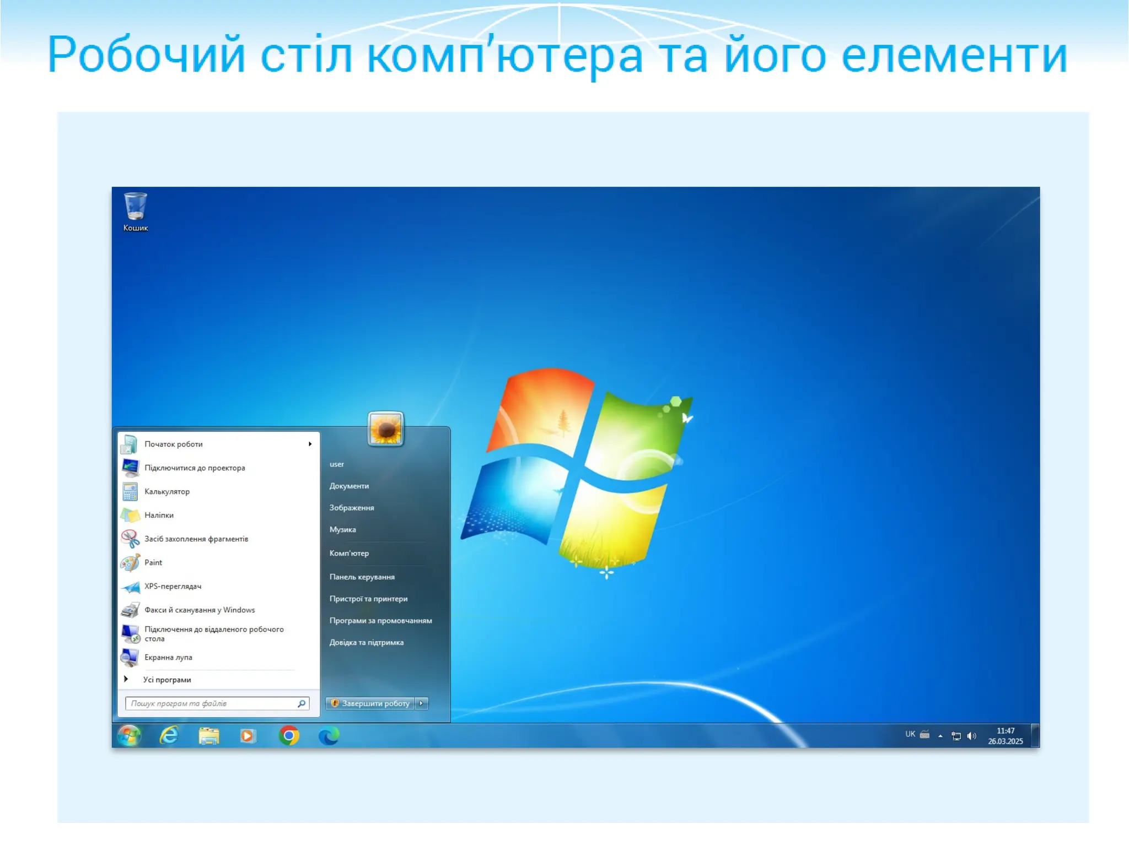Click the Windows Start orb button
The height and width of the screenshot is (846, 1129).
[130, 735]
